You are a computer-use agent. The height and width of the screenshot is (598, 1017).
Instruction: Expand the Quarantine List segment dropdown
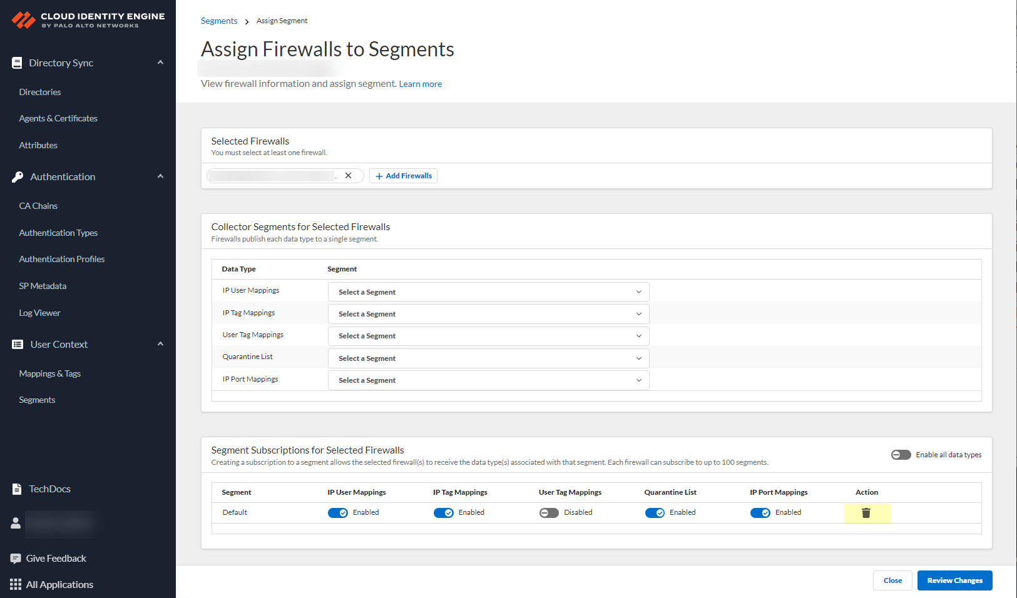[x=488, y=358]
